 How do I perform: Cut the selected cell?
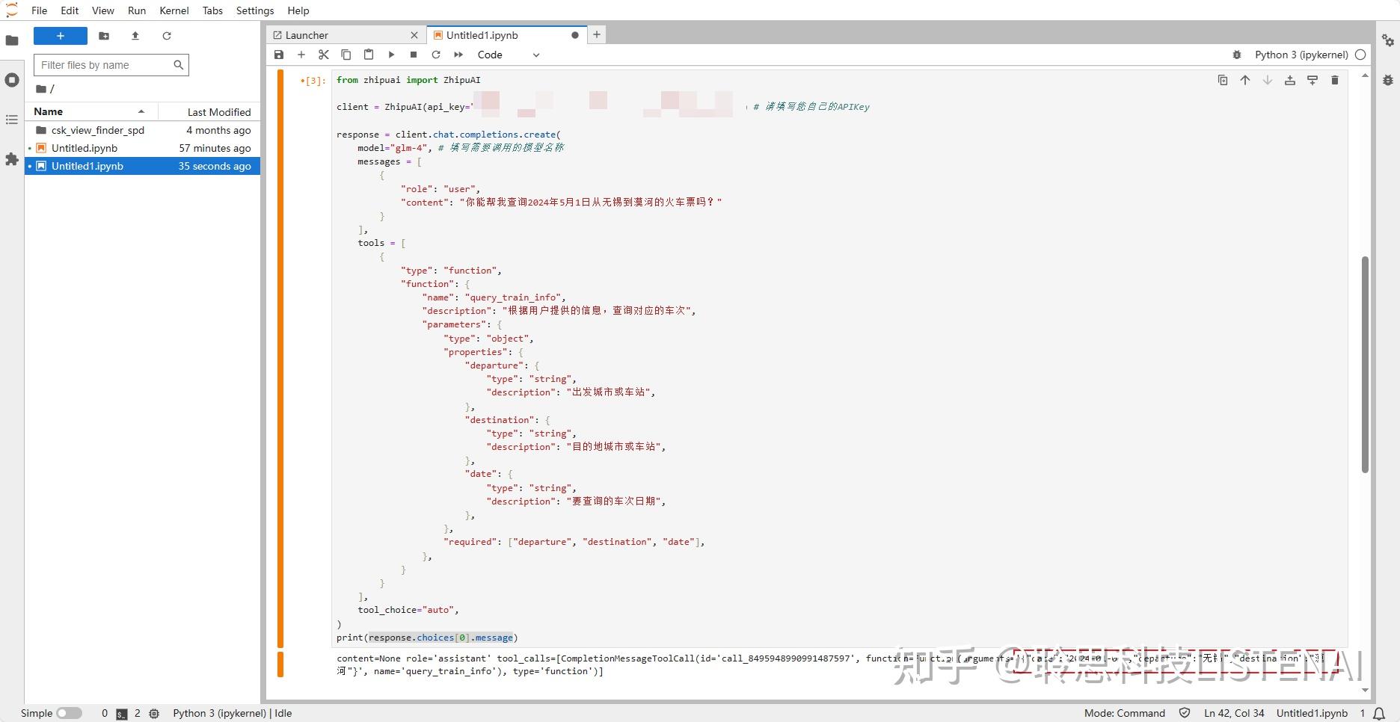coord(324,55)
